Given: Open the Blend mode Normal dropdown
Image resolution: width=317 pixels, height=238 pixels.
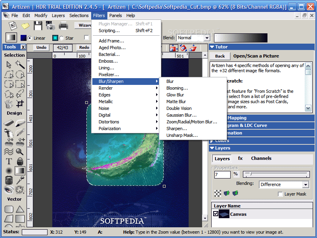Looking at the screenshot, I should 207,38.
